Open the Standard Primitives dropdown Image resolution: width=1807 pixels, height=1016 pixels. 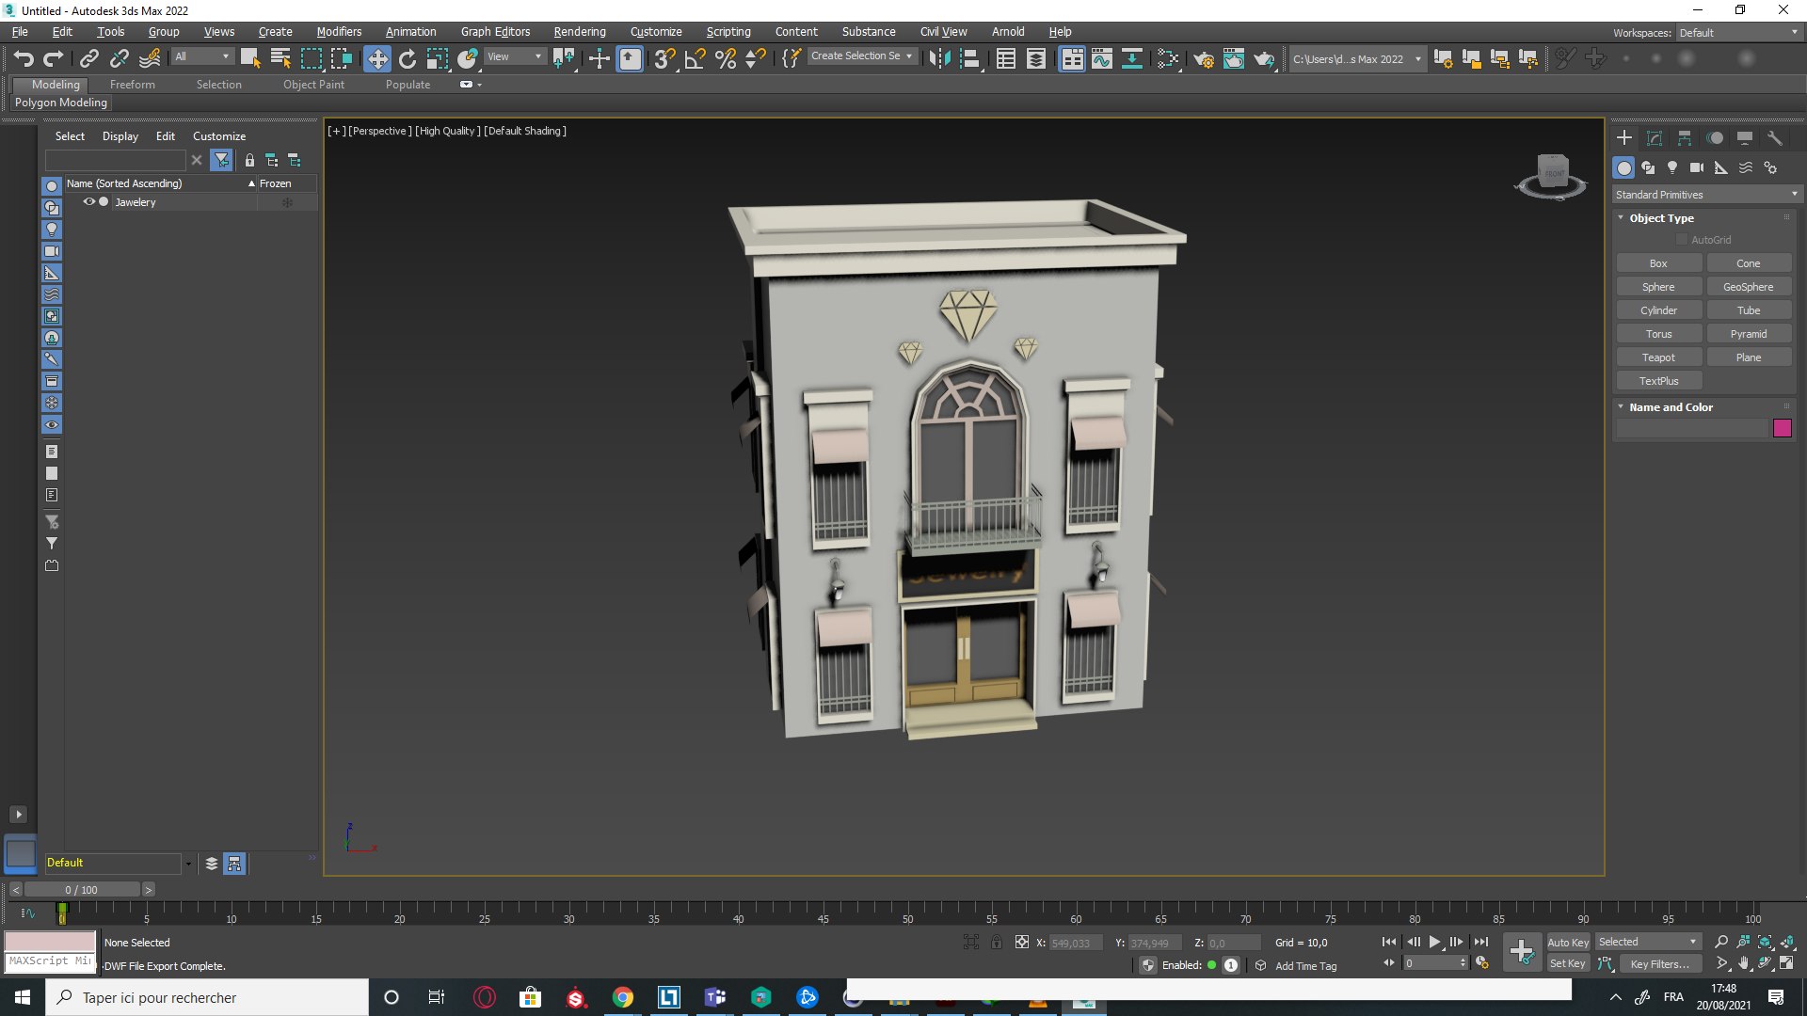[1705, 195]
